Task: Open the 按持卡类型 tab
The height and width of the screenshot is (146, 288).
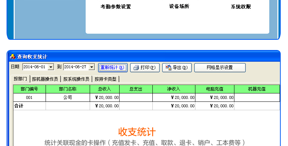Action: [x=106, y=79]
